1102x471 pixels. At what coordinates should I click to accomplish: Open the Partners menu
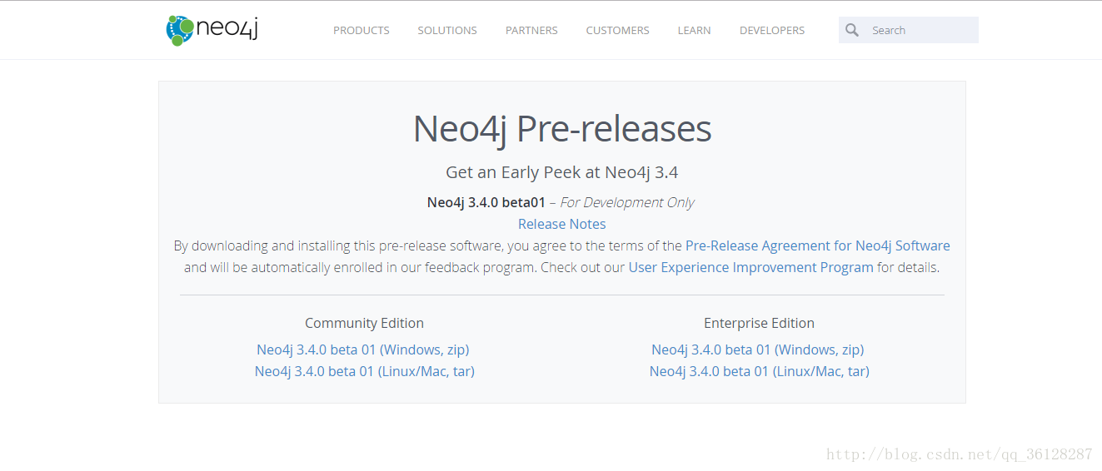pyautogui.click(x=531, y=30)
